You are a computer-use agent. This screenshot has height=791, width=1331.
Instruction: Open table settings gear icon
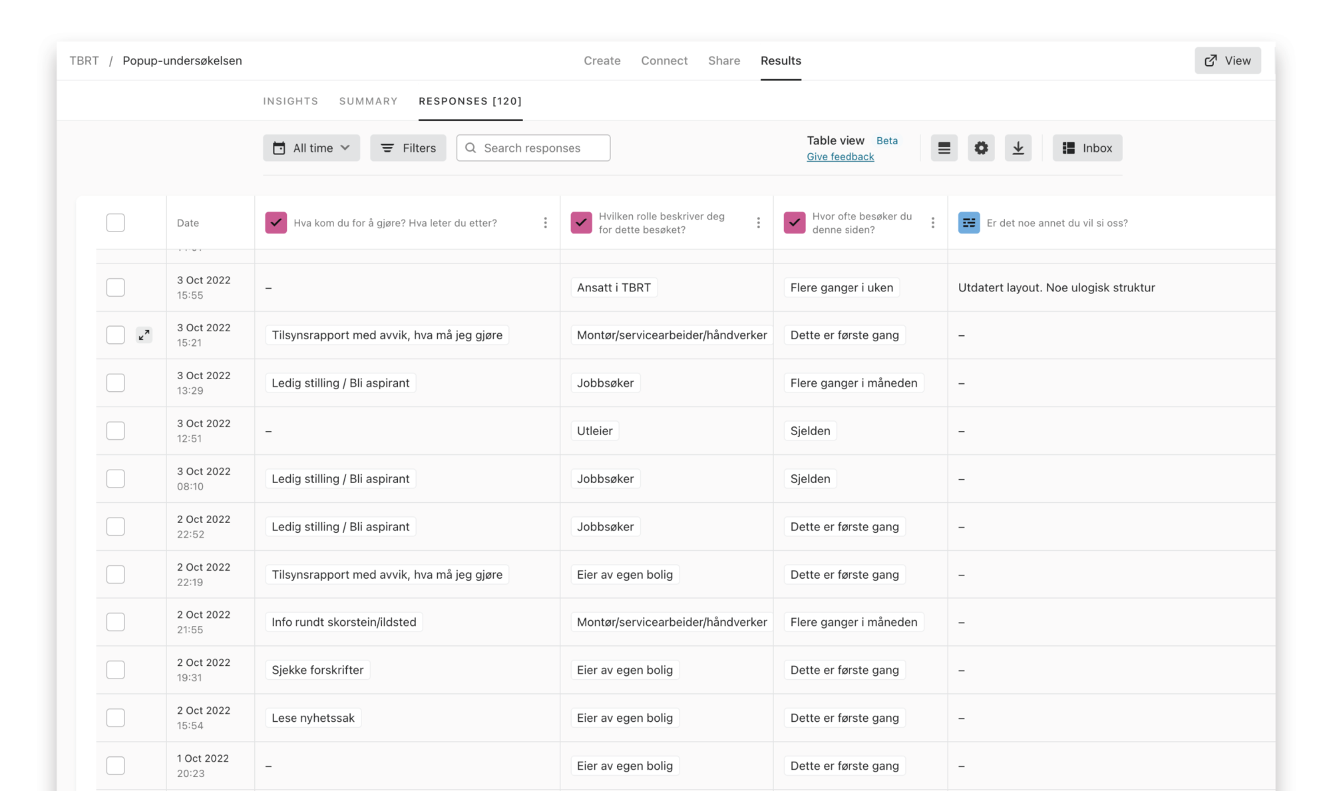pos(981,148)
